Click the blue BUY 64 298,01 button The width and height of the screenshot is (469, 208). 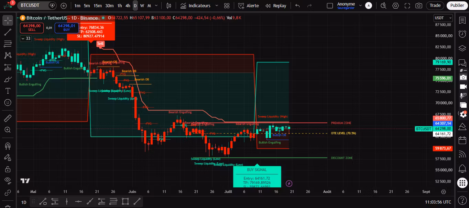pos(66,27)
